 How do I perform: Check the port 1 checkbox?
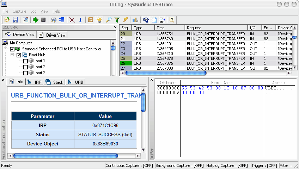click(x=25, y=61)
